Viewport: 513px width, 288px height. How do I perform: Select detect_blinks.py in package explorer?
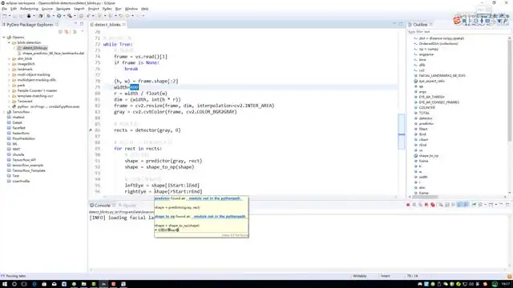[x=35, y=48]
